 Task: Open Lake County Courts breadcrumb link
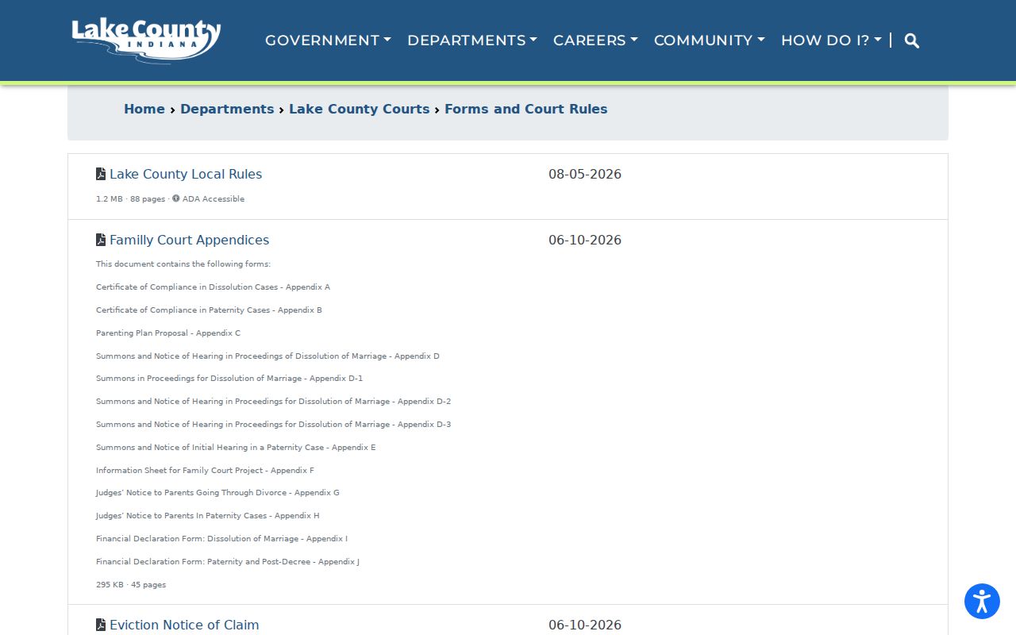[x=359, y=109]
